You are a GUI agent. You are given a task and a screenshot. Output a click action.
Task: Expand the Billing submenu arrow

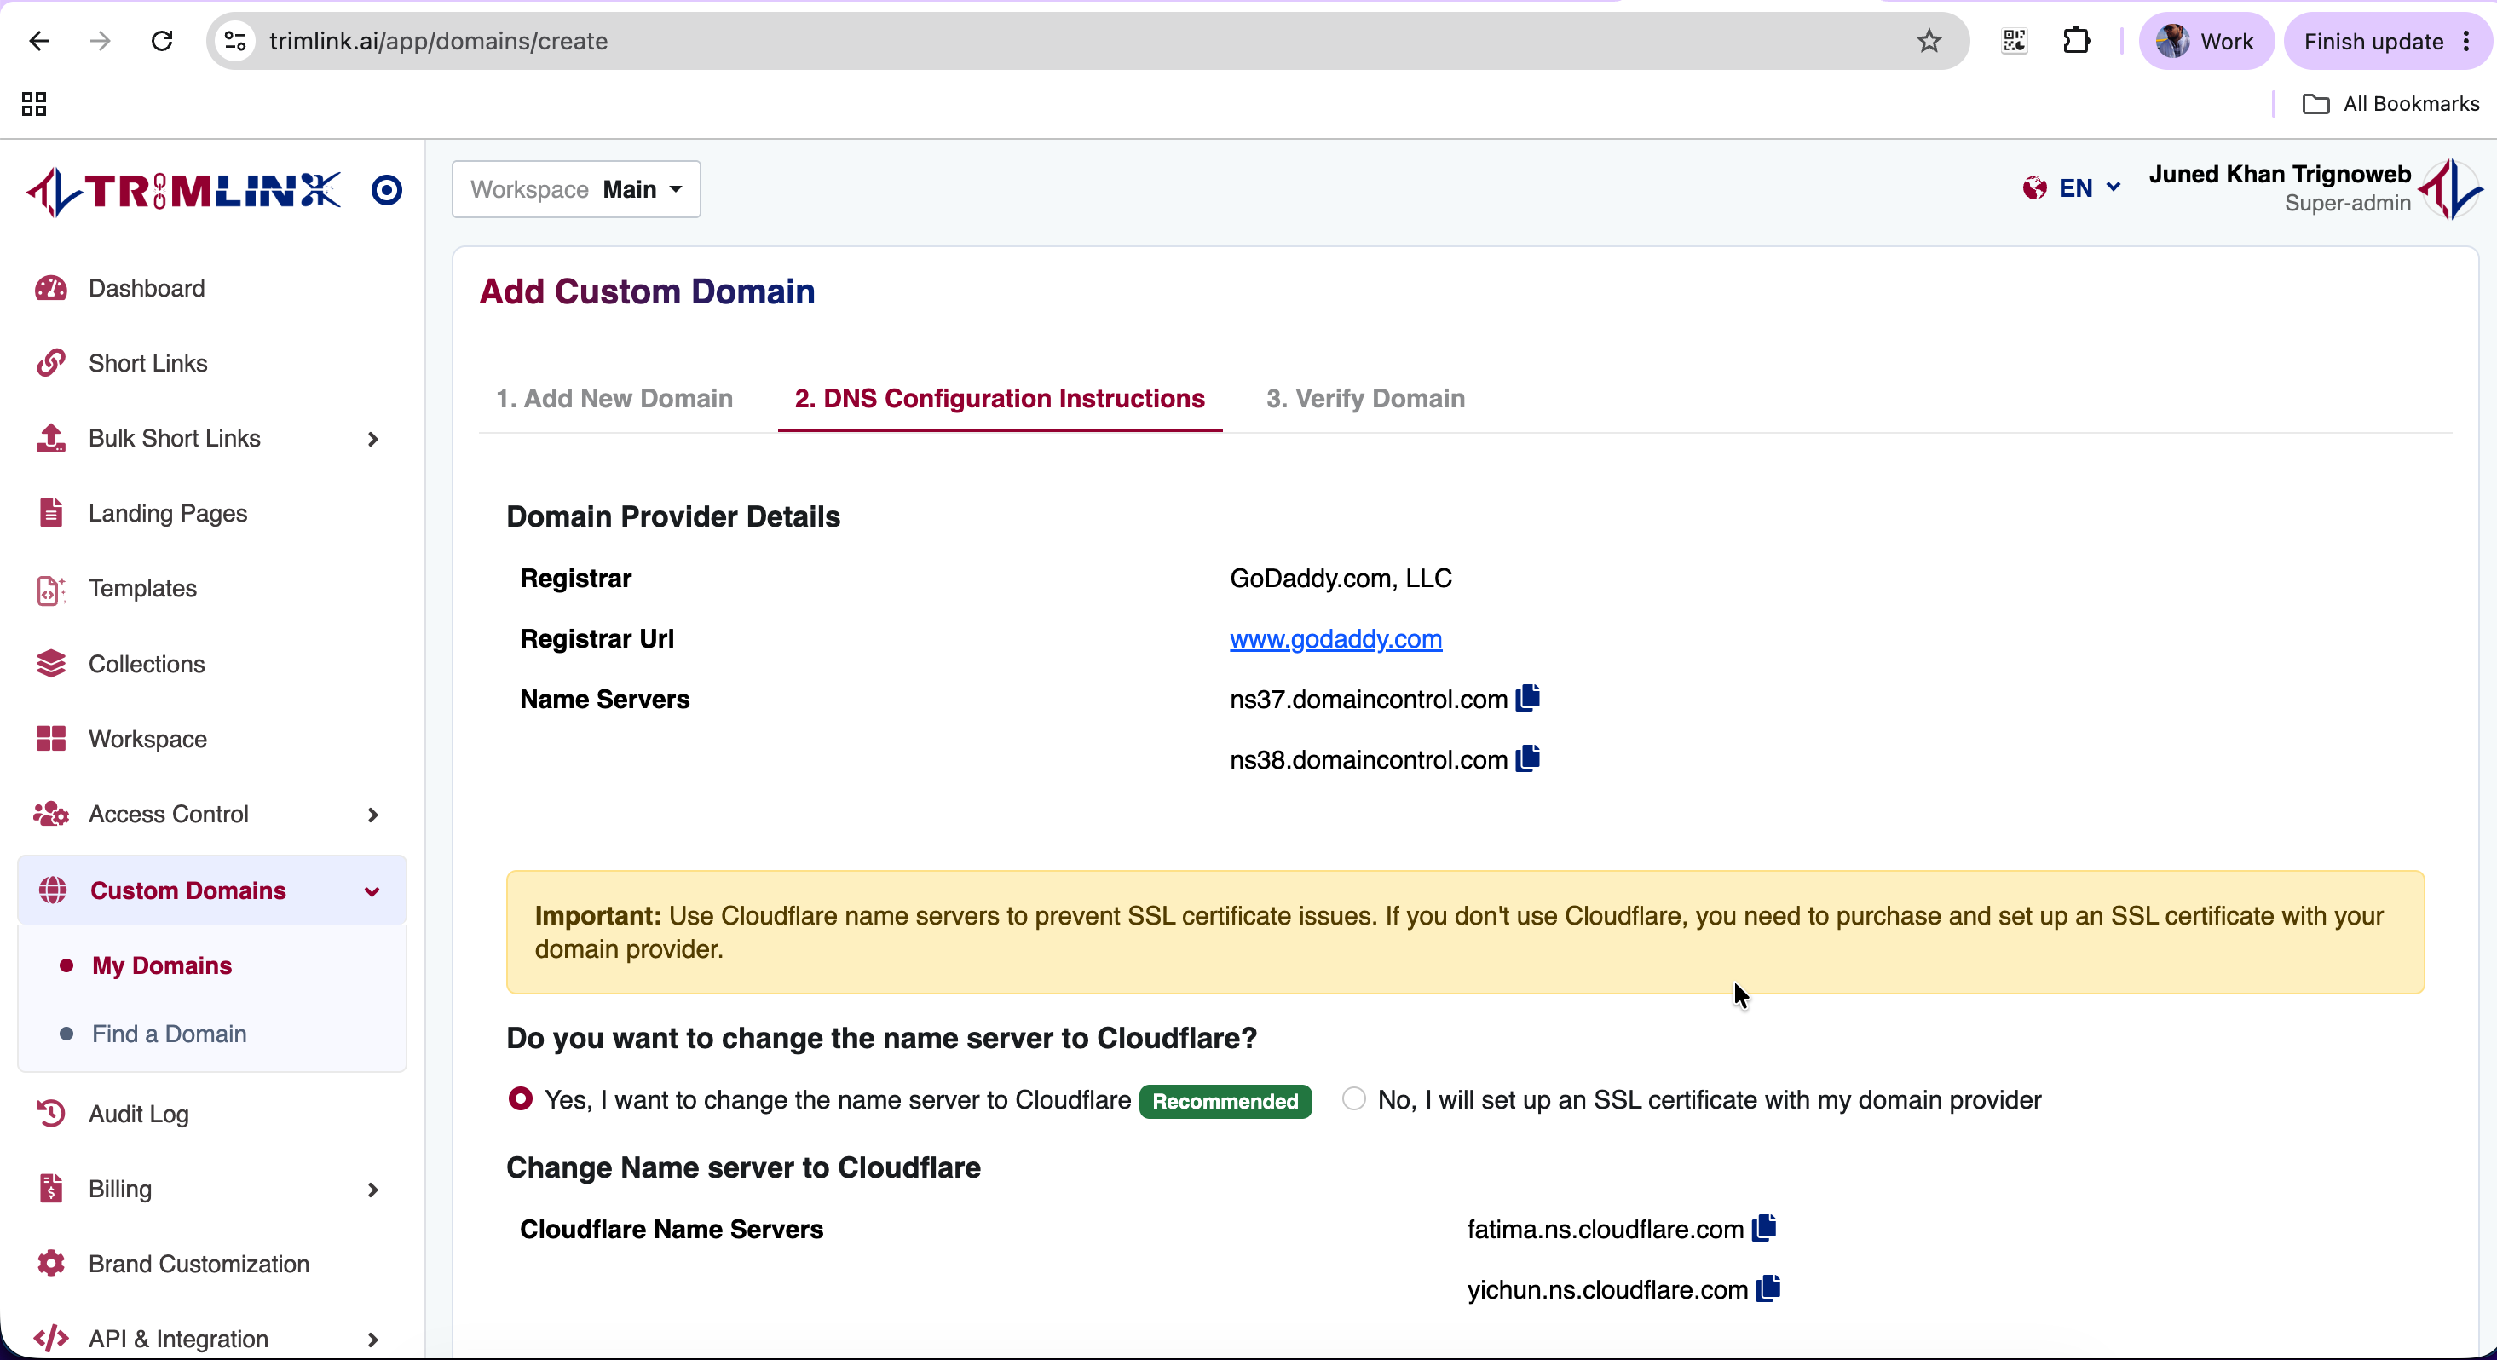373,1190
